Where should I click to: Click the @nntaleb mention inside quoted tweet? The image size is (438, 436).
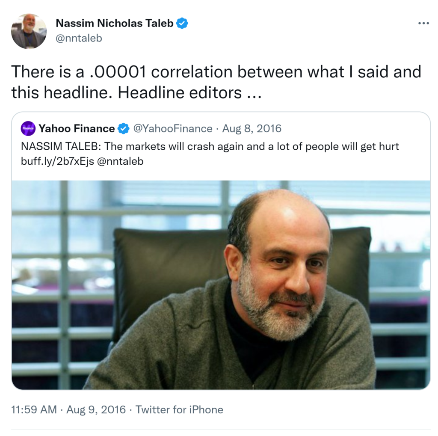pyautogui.click(x=124, y=161)
